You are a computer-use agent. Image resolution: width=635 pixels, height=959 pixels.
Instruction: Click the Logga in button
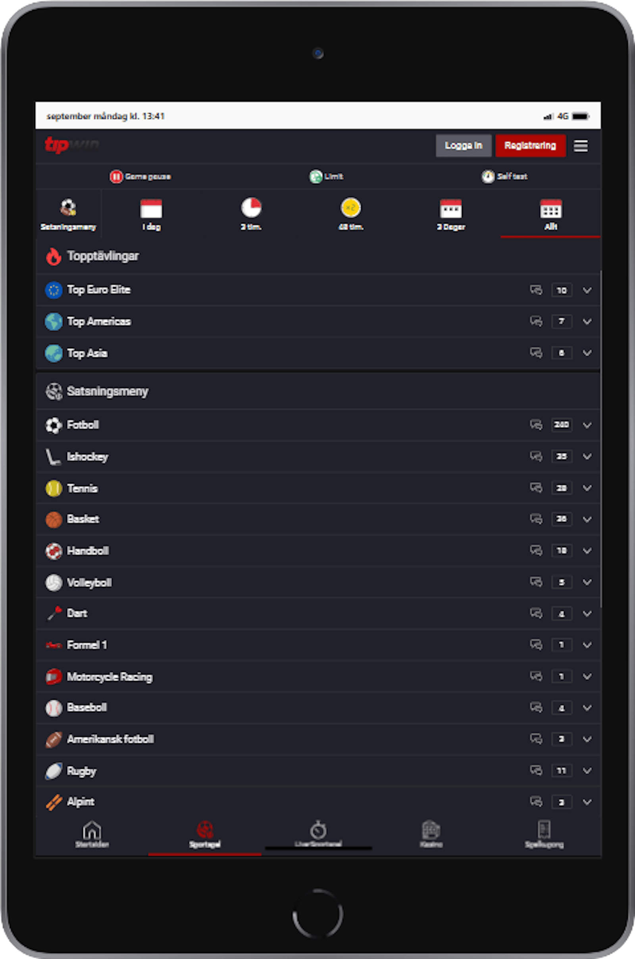[464, 145]
